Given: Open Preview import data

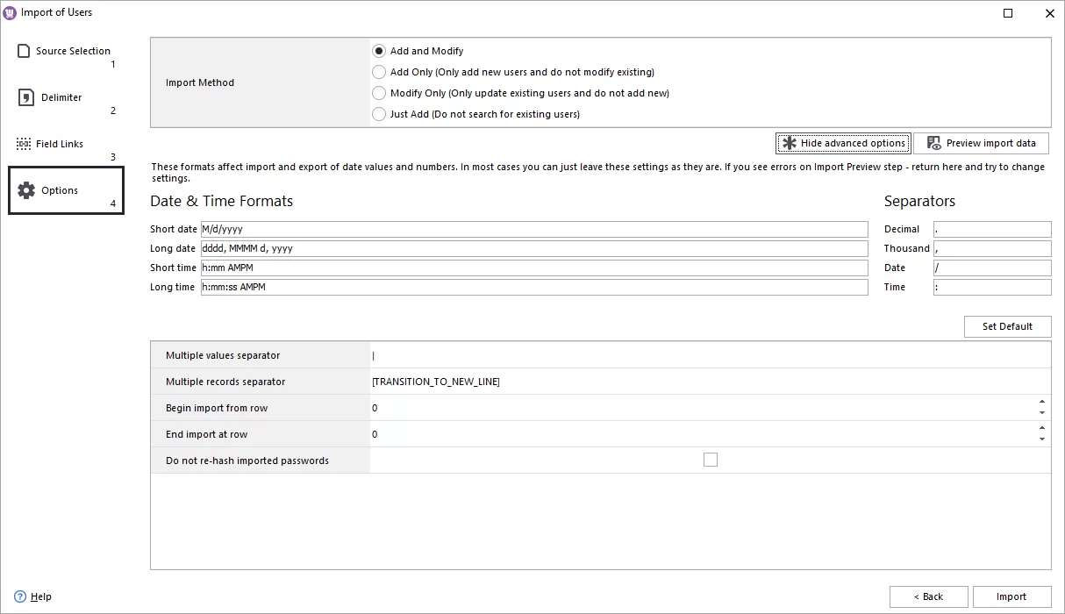Looking at the screenshot, I should tap(982, 142).
